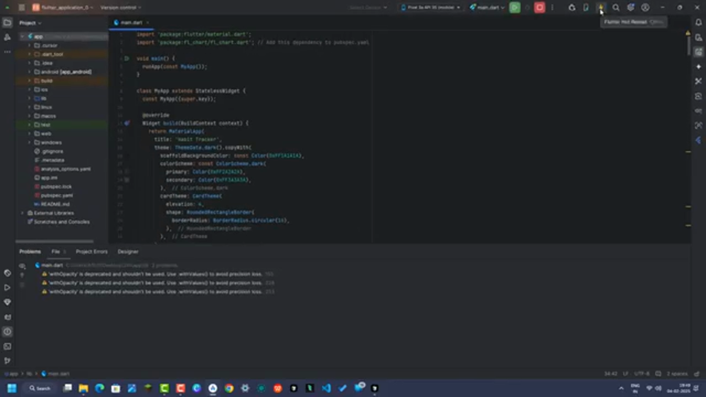This screenshot has height=397, width=706.
Task: Switch to Project Errors tab
Action: [92, 251]
